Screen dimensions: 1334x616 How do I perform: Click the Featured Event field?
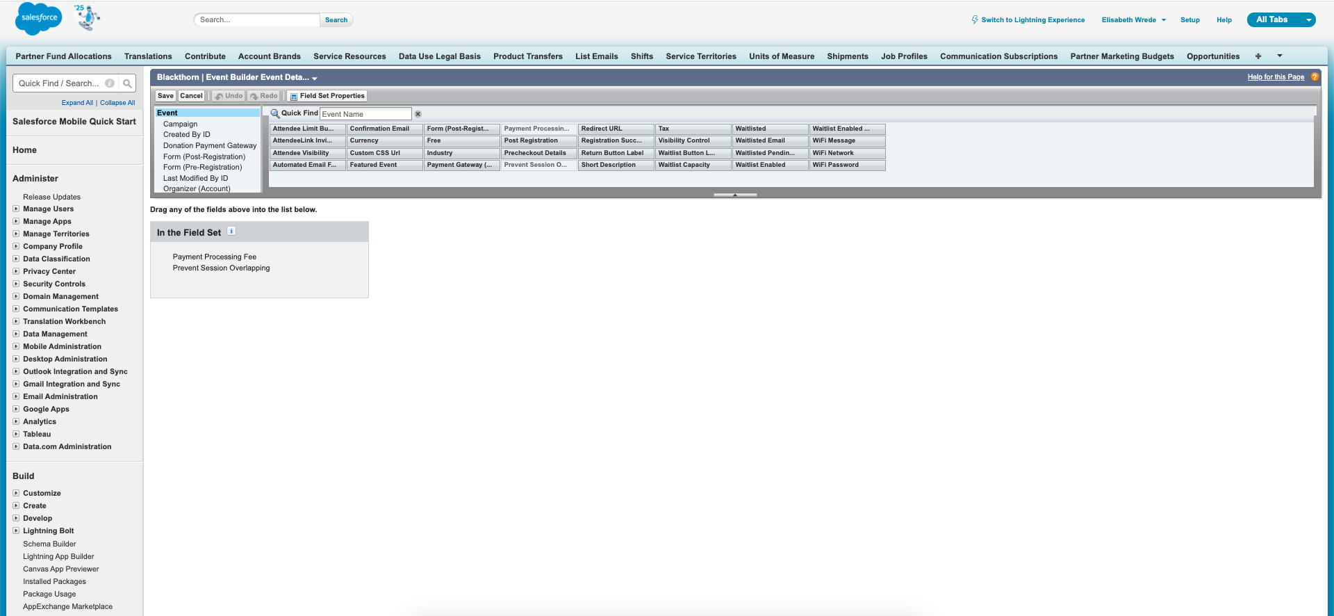pos(384,165)
